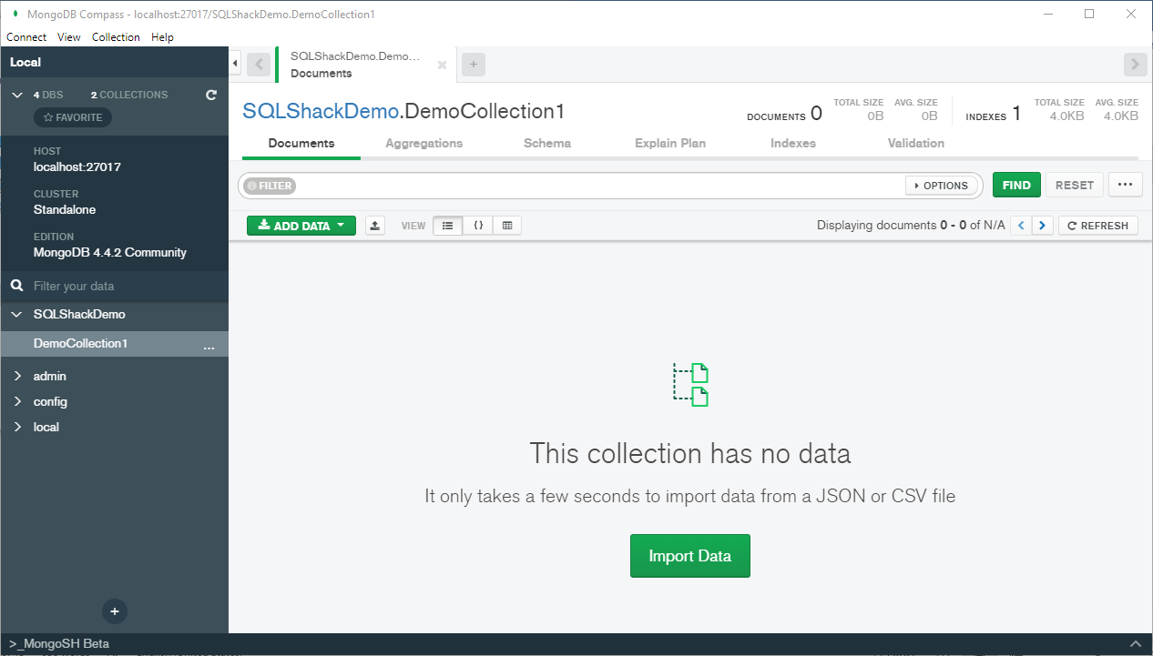This screenshot has width=1153, height=656.
Task: Refresh the databases list in the sidebar
Action: [211, 95]
